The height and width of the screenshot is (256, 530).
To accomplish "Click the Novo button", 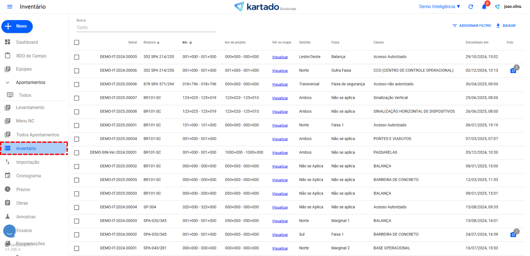I will pos(17,26).
